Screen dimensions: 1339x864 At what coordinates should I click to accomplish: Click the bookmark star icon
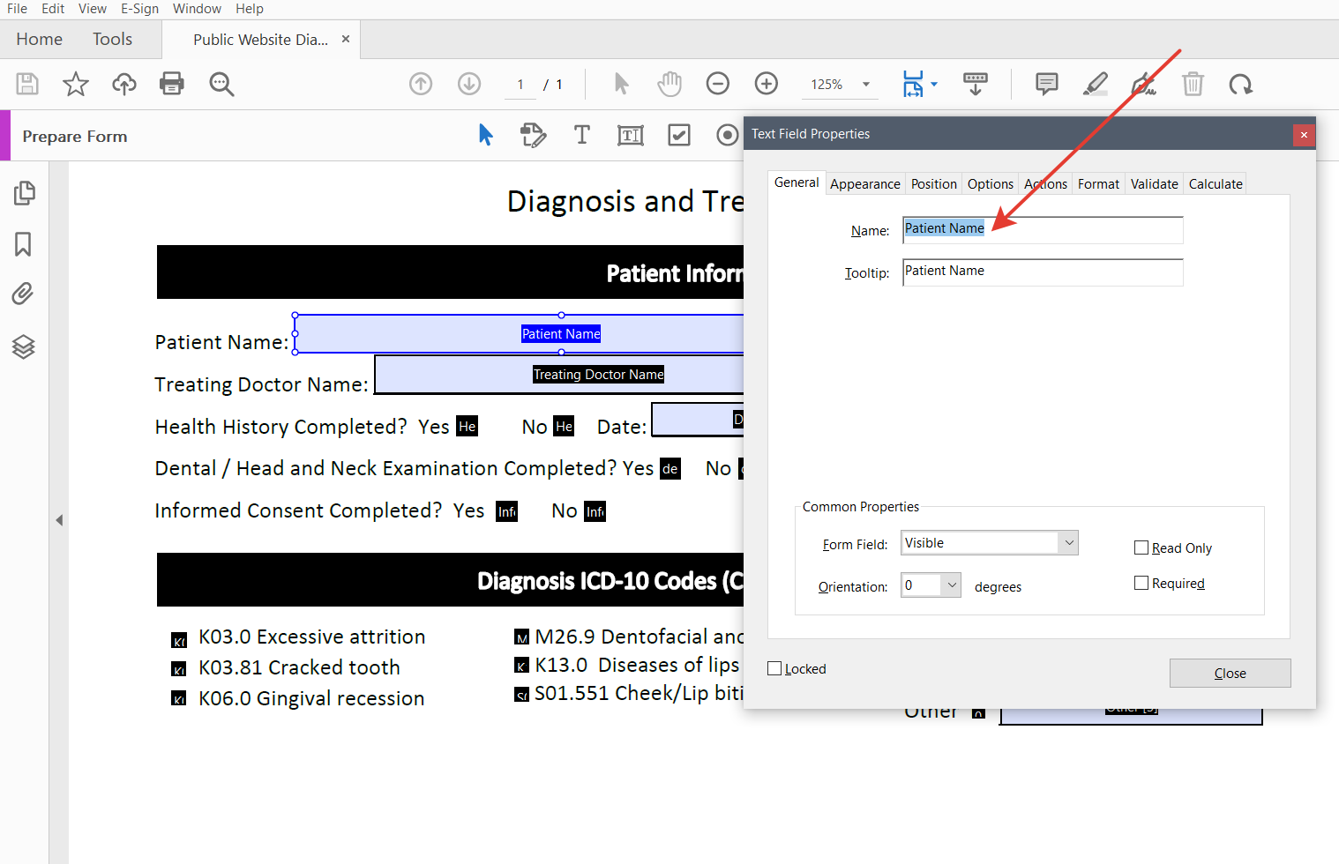76,84
